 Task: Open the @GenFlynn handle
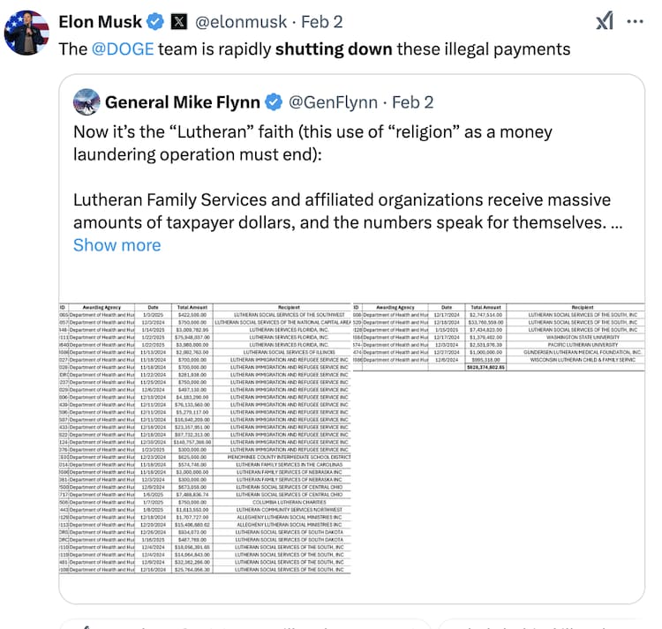[333, 102]
